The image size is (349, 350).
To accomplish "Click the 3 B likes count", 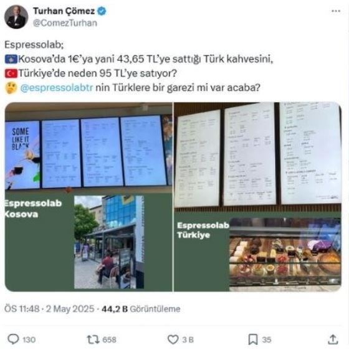I will coord(188,340).
